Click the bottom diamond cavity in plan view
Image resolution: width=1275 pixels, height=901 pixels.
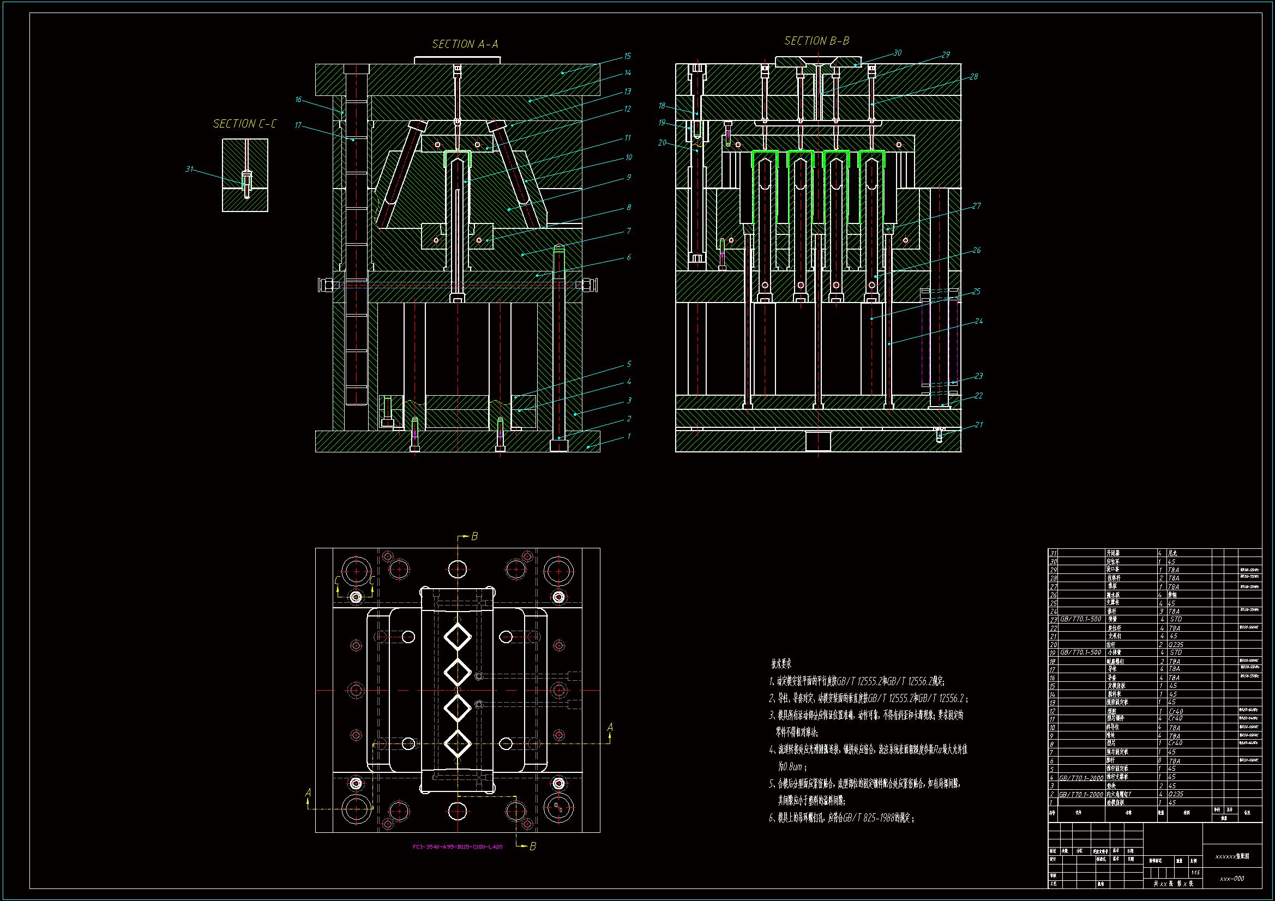click(458, 743)
